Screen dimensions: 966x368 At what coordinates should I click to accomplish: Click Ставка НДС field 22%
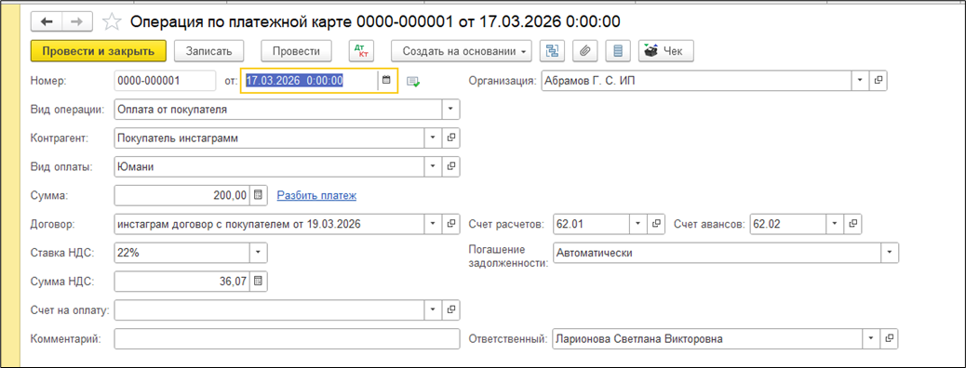181,253
